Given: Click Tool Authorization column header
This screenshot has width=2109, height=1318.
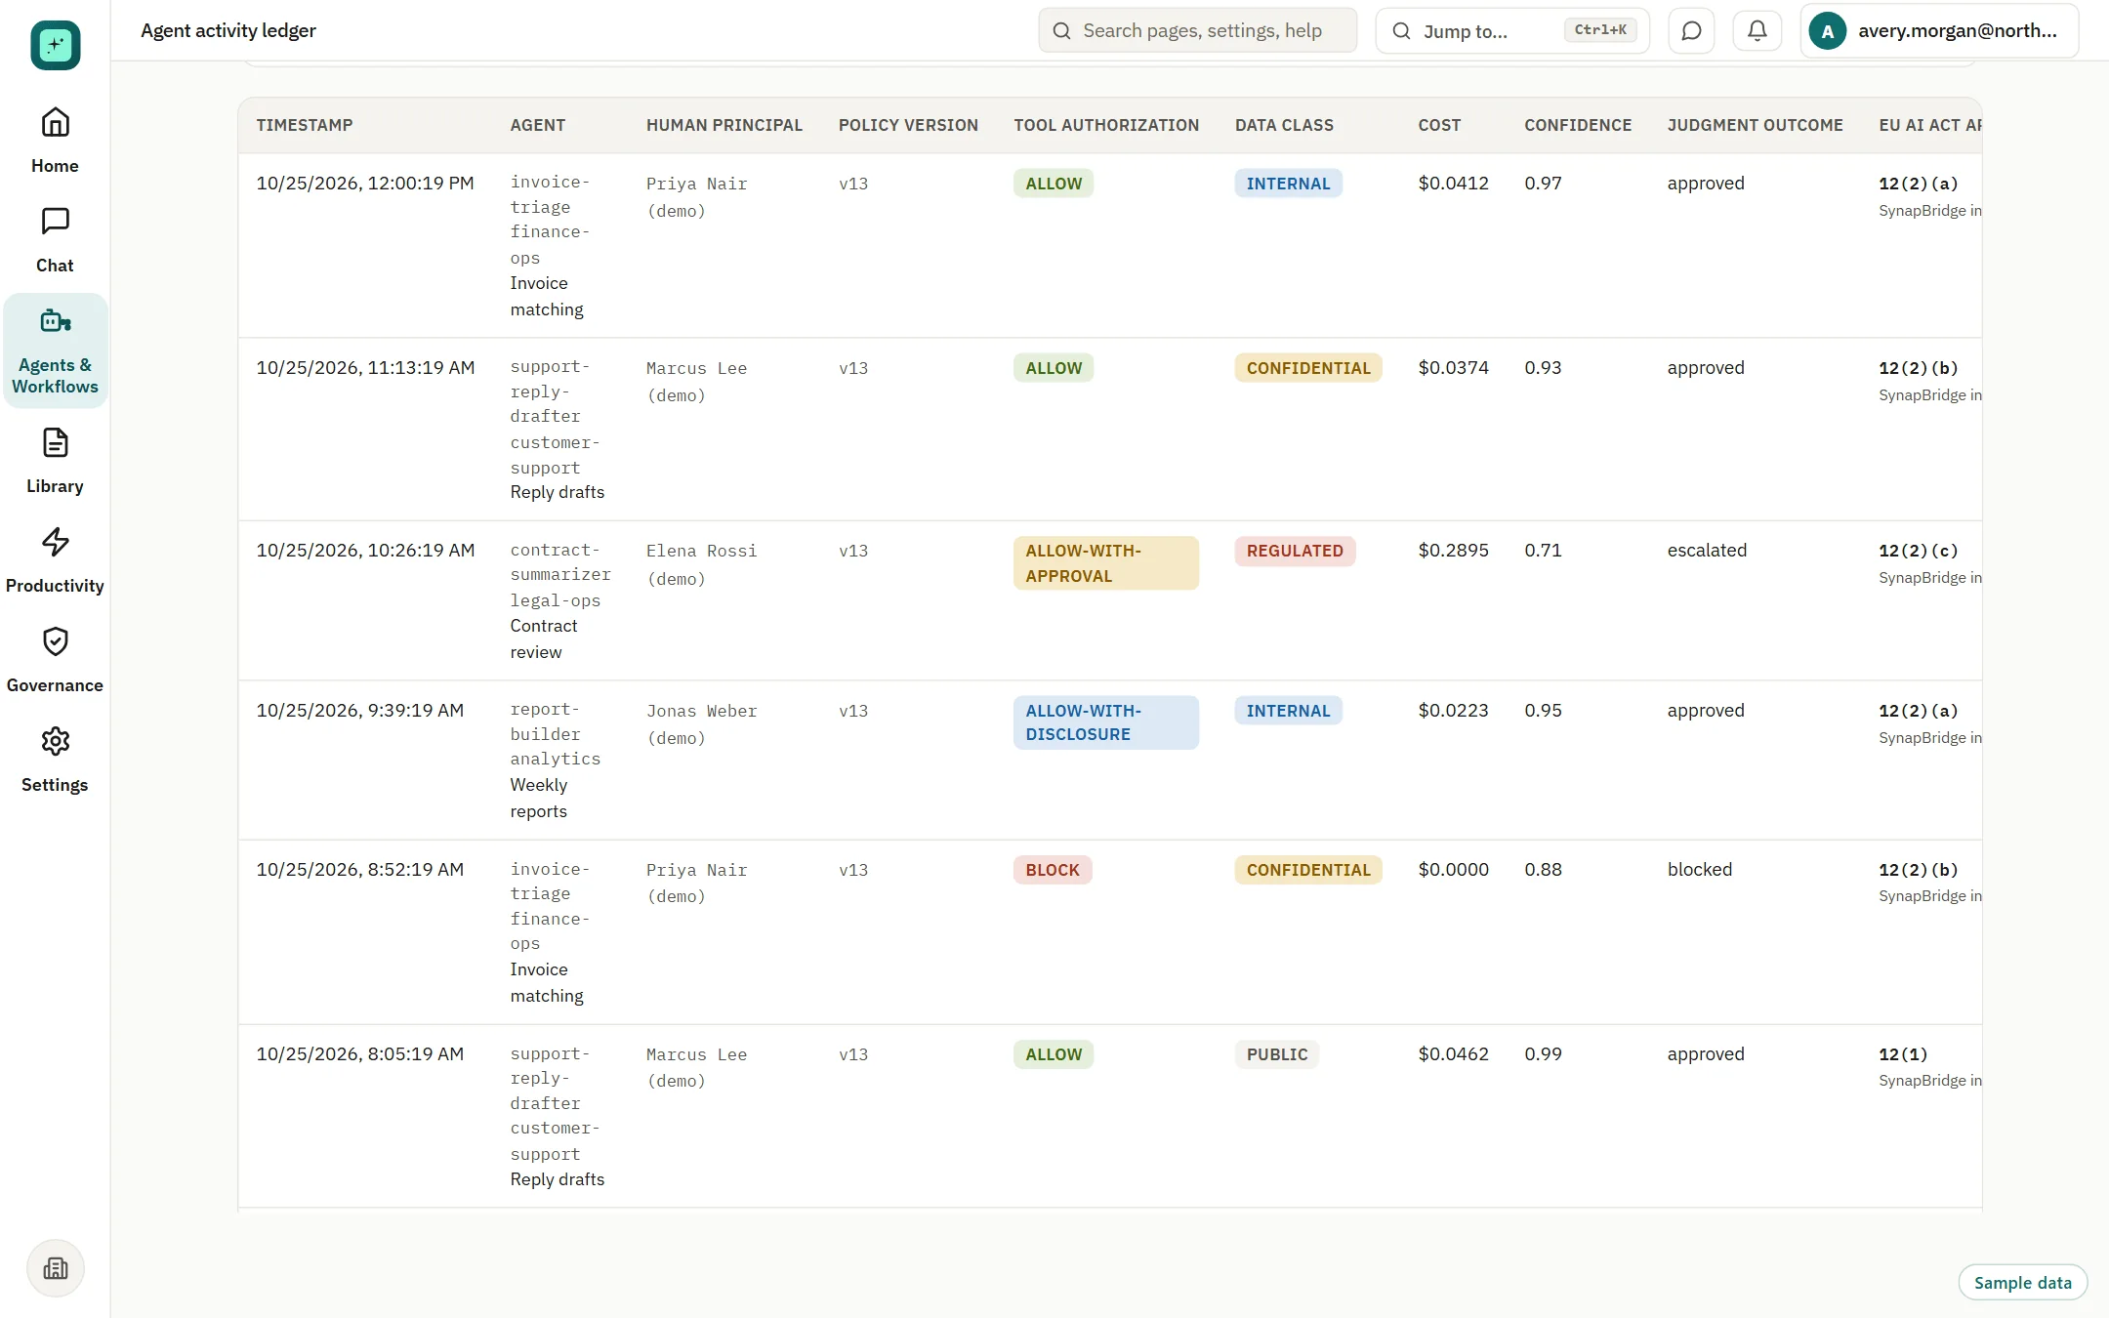Looking at the screenshot, I should coord(1106,125).
